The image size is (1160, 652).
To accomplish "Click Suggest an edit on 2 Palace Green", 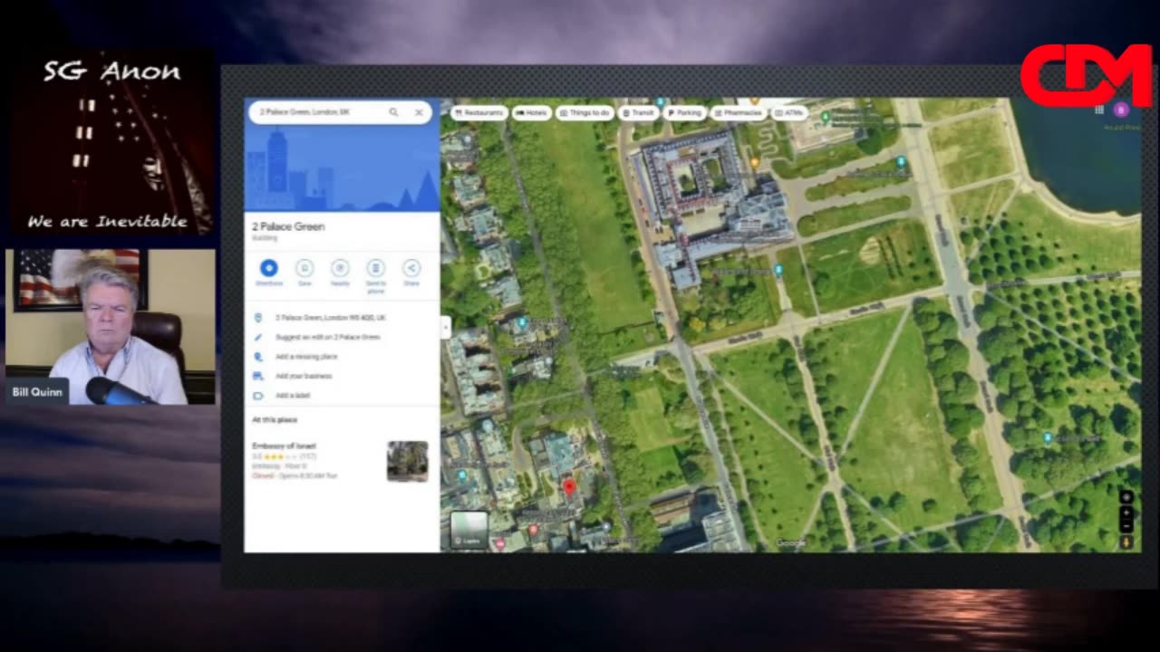I will pos(341,337).
